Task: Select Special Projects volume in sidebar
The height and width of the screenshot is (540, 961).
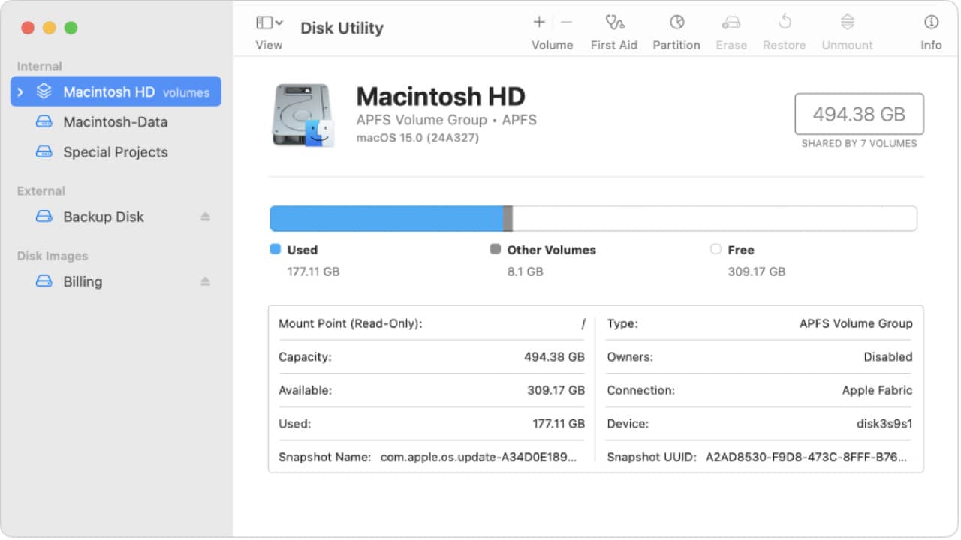Action: (115, 152)
